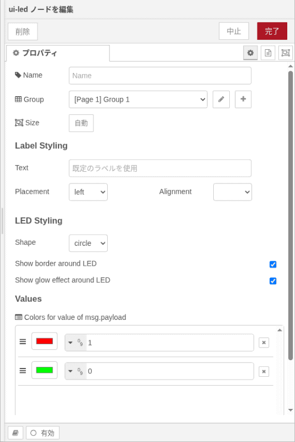295x442 pixels.
Task: Toggle the 有効 enabled state button
Action: pyautogui.click(x=43, y=433)
